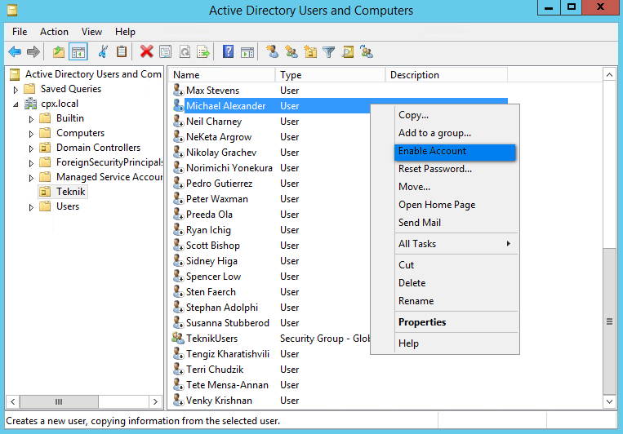Image resolution: width=623 pixels, height=434 pixels.
Task: Click the Find objects toolbar icon
Action: 348,52
